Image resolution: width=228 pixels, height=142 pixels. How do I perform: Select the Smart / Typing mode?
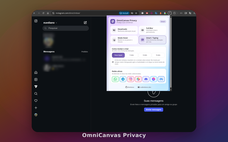152,40
